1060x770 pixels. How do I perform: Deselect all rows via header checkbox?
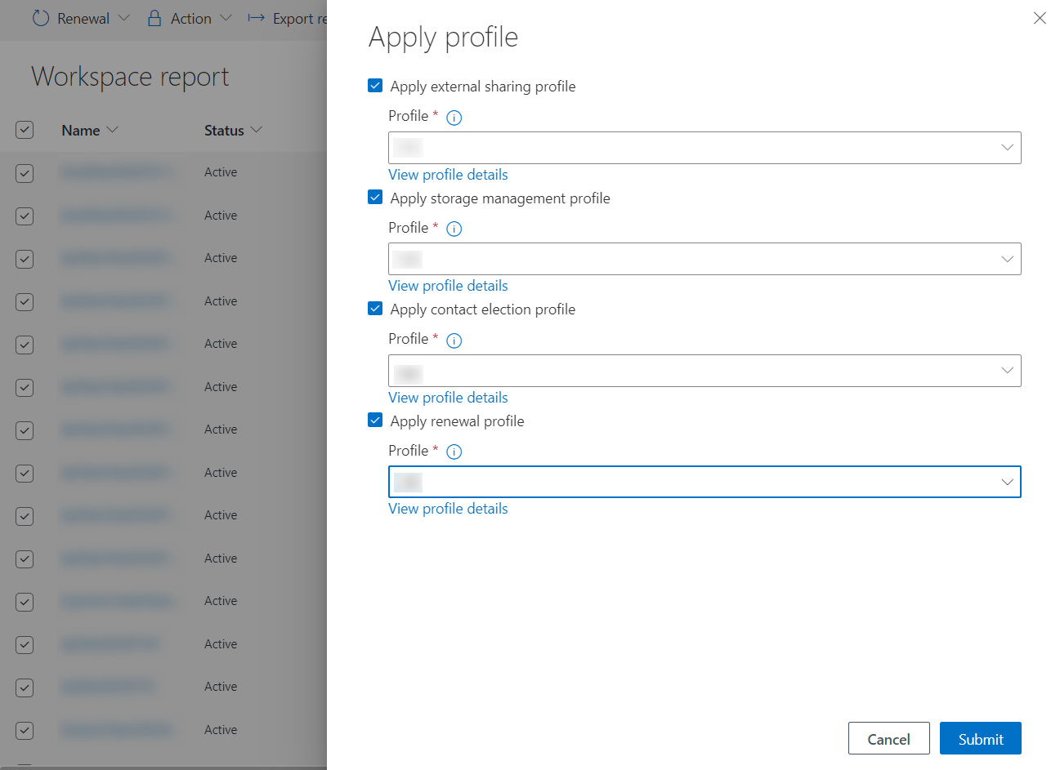pos(24,129)
